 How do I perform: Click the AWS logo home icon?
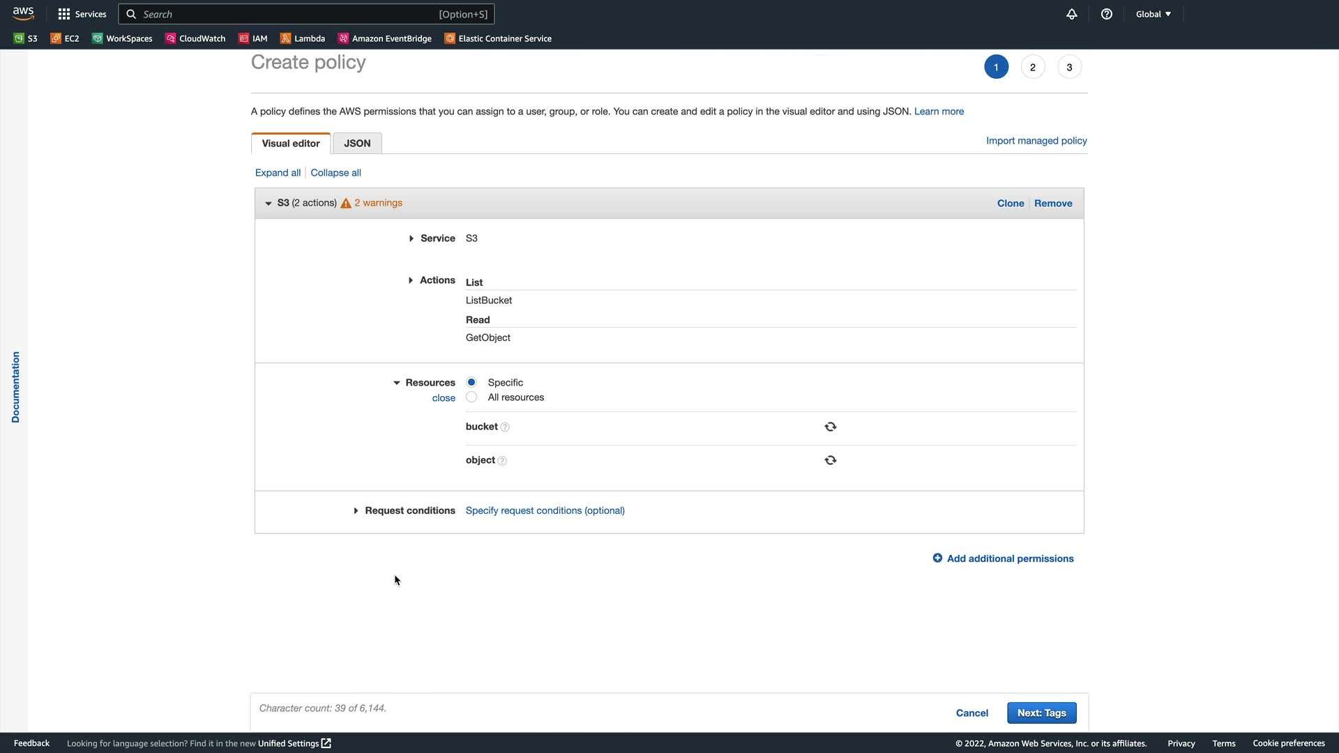[x=23, y=13]
